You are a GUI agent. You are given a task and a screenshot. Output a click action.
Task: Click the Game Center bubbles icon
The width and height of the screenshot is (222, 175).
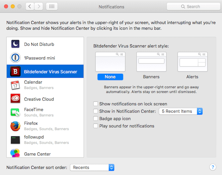(x=15, y=153)
